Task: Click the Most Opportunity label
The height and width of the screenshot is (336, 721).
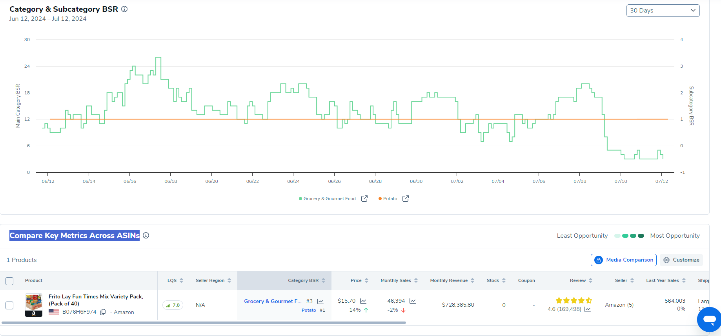Action: 675,236
